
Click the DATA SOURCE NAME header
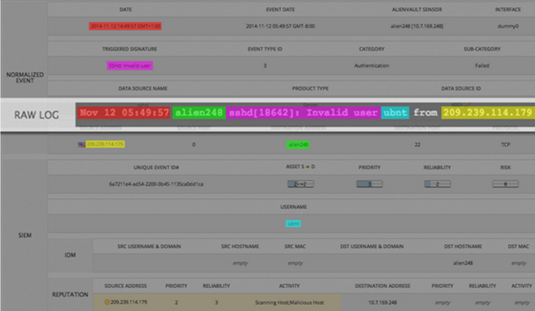142,88
